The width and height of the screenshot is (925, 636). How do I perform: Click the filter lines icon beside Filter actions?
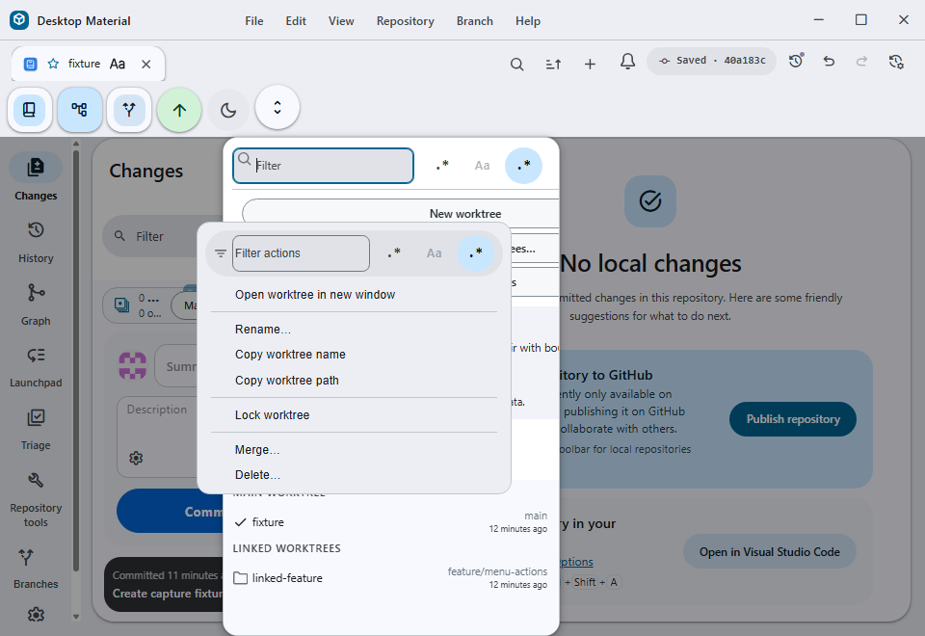pos(220,253)
